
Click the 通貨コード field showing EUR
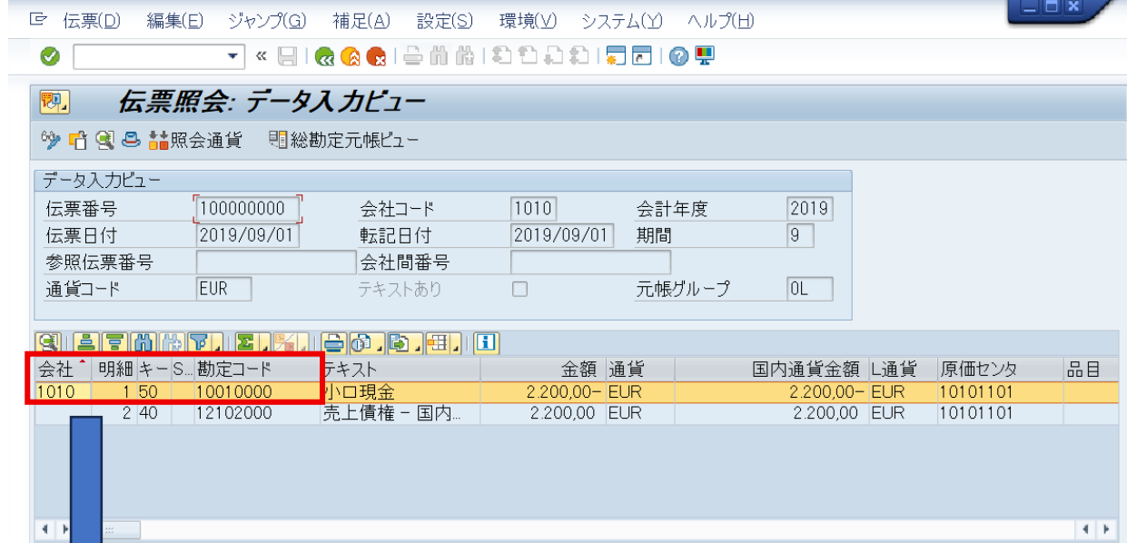[224, 290]
